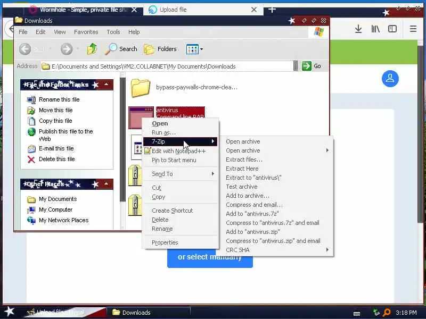Go to My Computer in Other Places
Screen dimensions: 426x319
pyautogui.click(x=55, y=209)
